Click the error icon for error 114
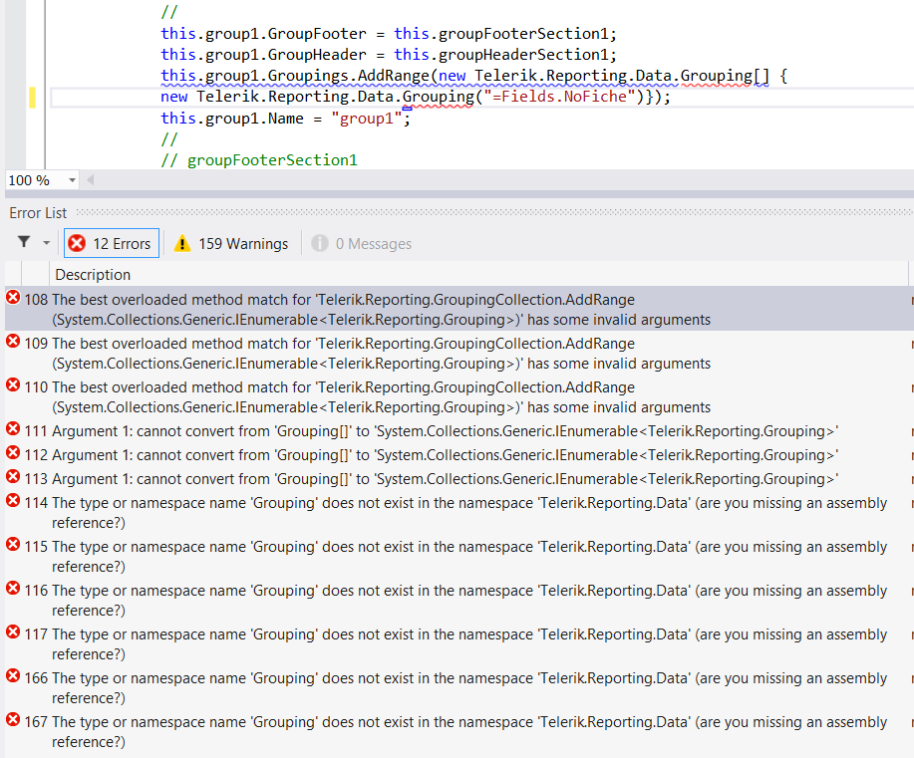Image resolution: width=914 pixels, height=758 pixels. point(13,502)
